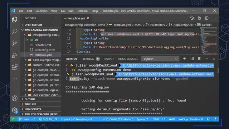
Task: Collapse the AWS-LAMBDA-EXTENSIONS section
Action: [40, 30]
